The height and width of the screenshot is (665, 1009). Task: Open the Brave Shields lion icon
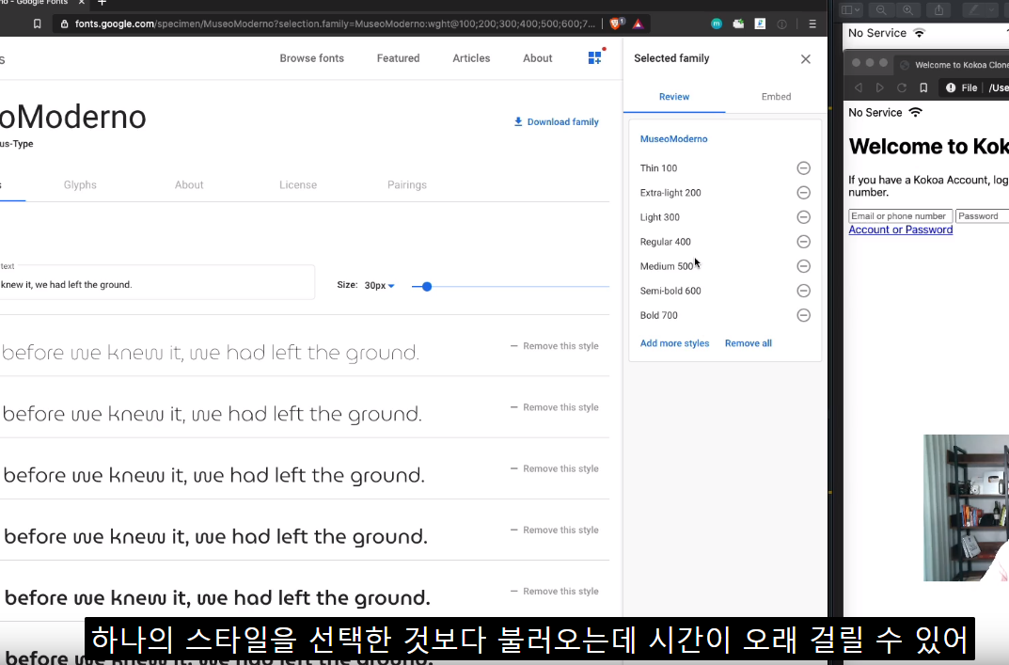click(616, 24)
